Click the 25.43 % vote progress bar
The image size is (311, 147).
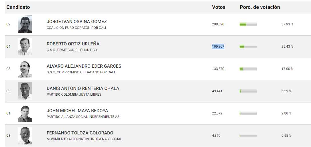248,47
